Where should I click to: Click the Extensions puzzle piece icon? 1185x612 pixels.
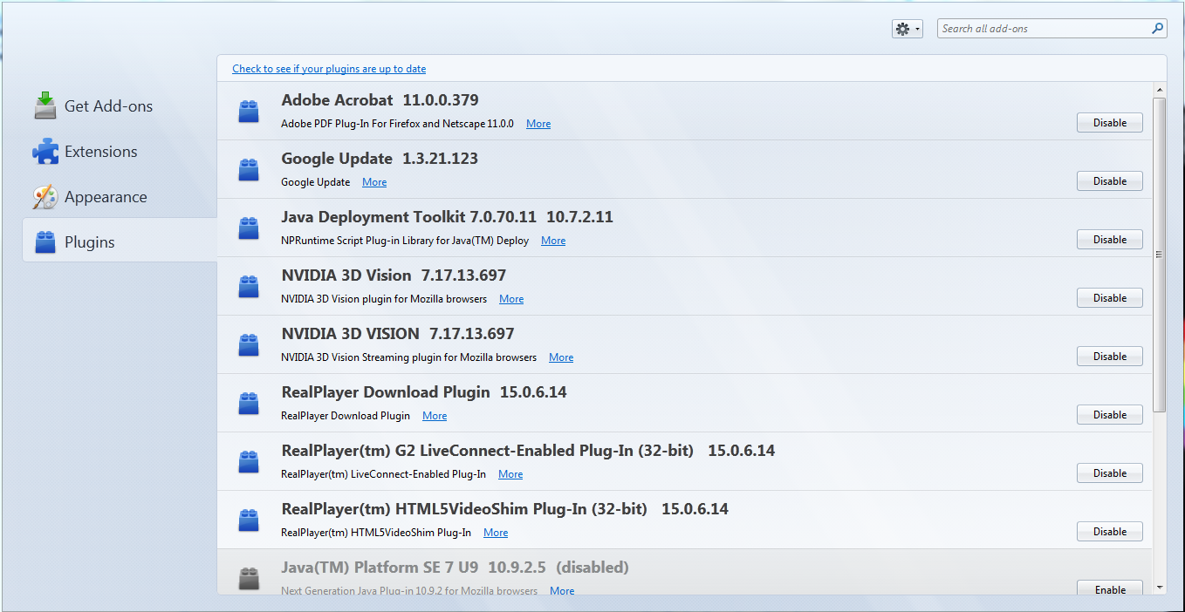pyautogui.click(x=45, y=151)
